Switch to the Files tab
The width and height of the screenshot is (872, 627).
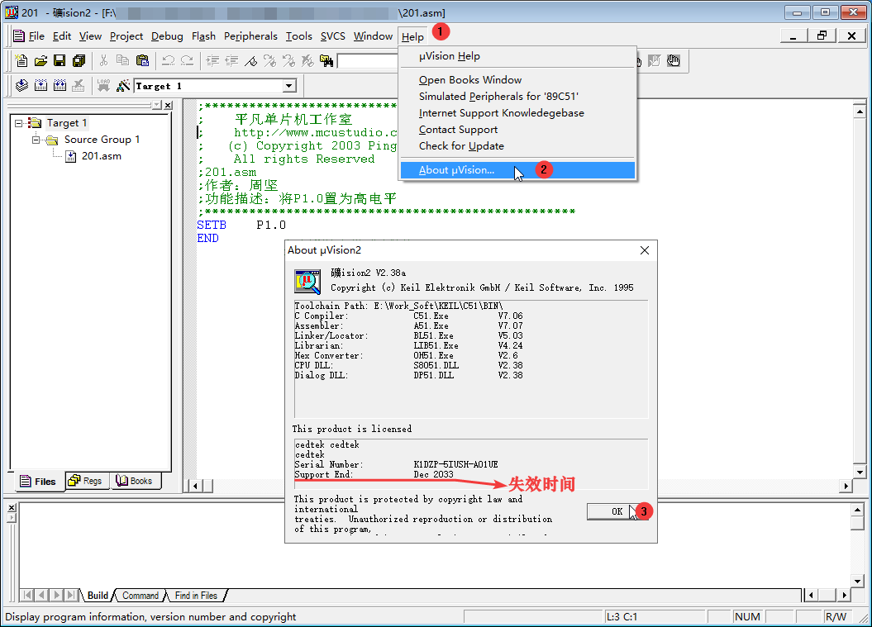pos(38,482)
